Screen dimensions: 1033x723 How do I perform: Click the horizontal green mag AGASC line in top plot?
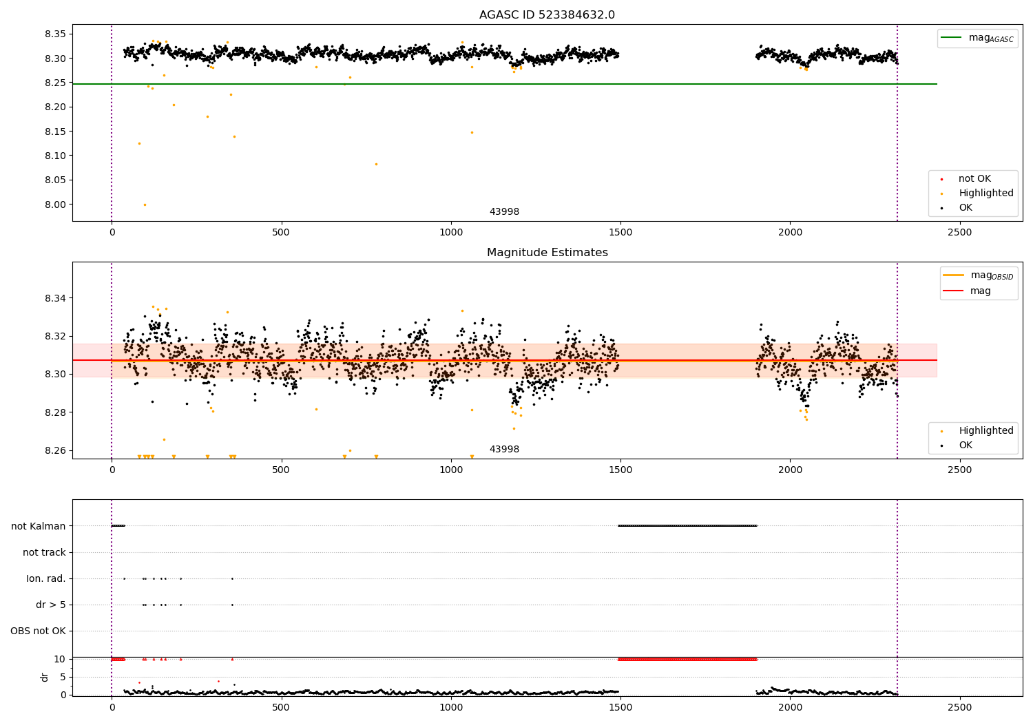504,84
